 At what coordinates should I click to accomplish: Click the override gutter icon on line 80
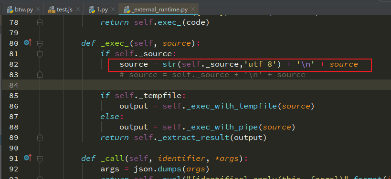click(x=28, y=43)
